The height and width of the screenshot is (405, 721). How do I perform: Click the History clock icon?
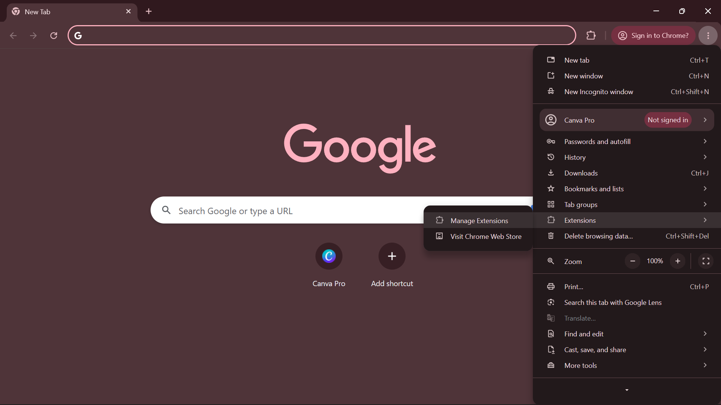pyautogui.click(x=551, y=157)
